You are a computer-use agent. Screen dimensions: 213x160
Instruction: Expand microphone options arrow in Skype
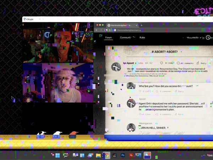(x=48, y=136)
